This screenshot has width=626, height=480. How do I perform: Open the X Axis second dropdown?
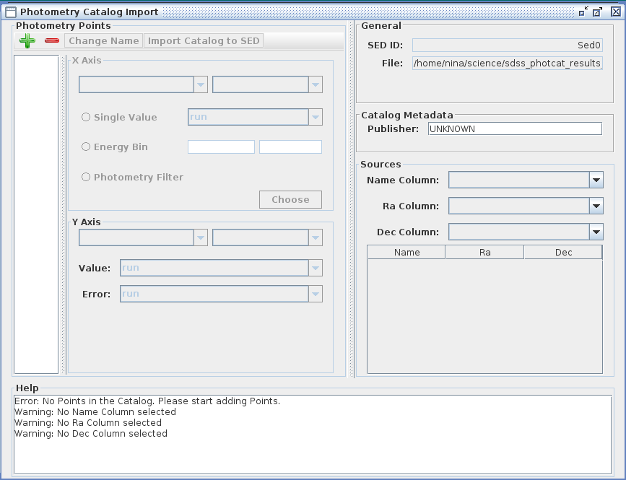[x=267, y=84]
